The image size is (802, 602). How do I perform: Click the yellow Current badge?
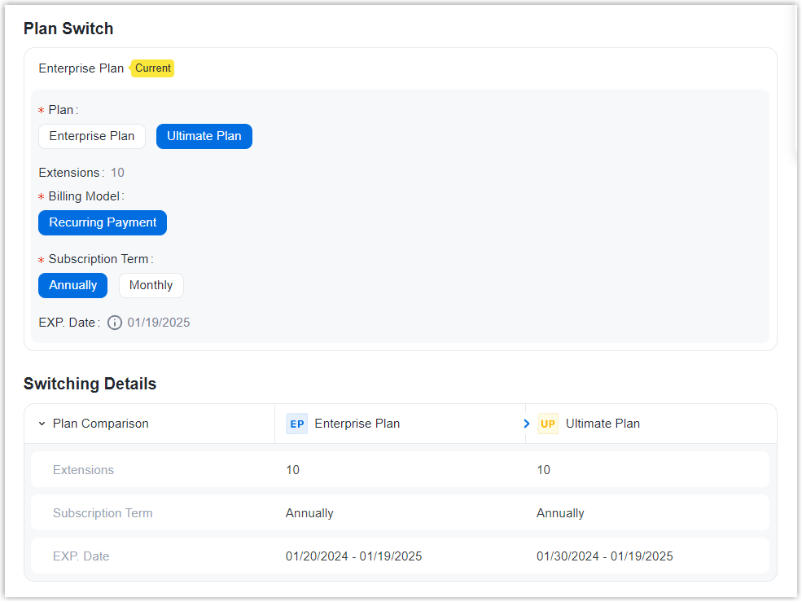pyautogui.click(x=153, y=68)
